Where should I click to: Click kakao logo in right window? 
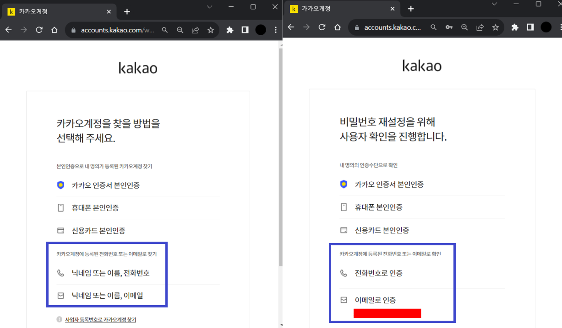point(422,66)
